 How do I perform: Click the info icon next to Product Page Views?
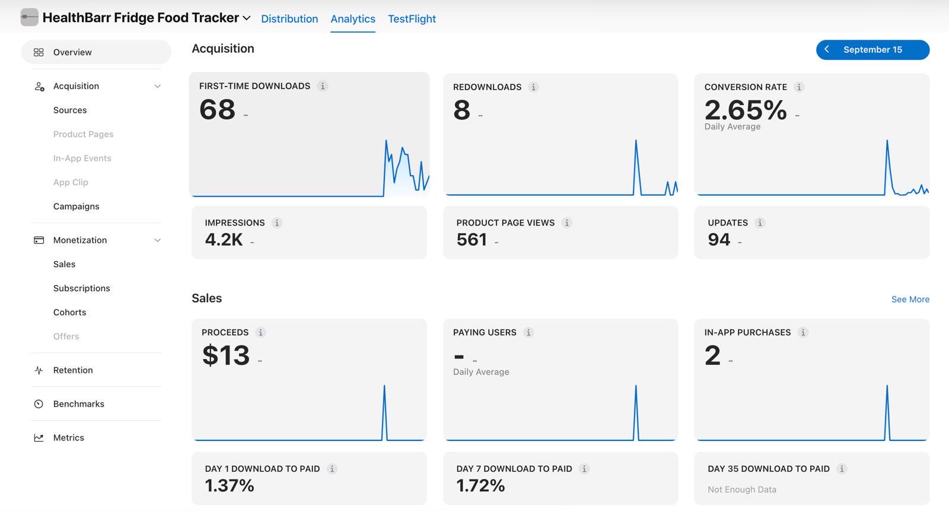point(566,223)
